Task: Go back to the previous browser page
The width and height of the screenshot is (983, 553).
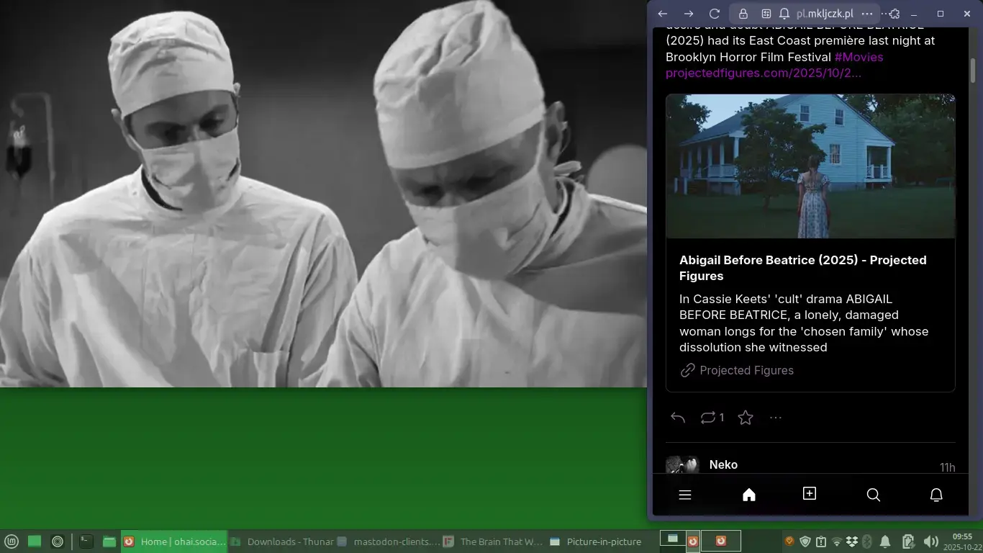Action: click(663, 14)
